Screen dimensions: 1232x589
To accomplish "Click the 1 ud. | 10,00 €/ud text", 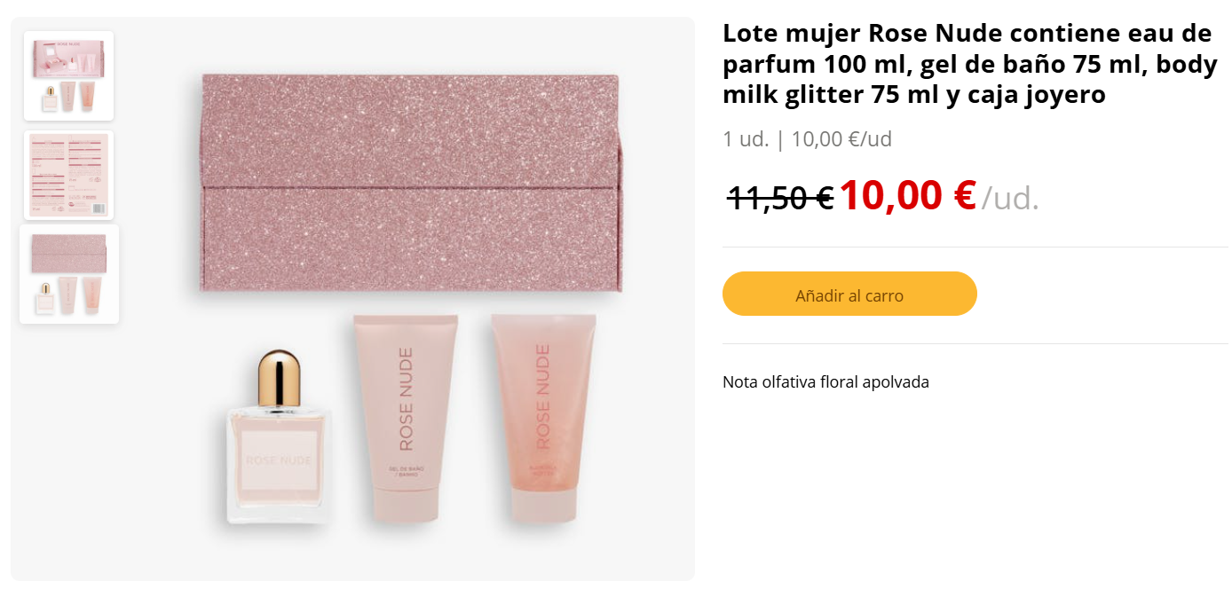I will [x=807, y=139].
